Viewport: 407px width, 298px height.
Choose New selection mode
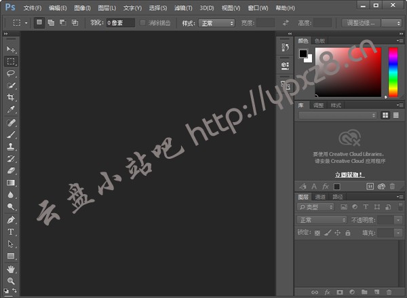click(39, 23)
